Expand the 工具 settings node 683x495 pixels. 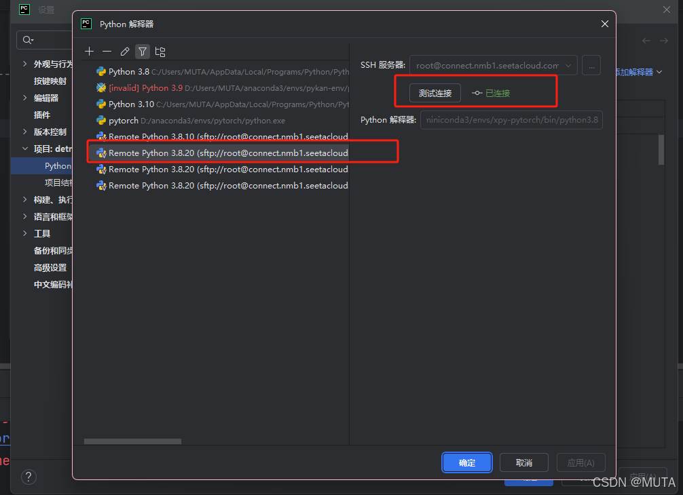[x=25, y=233]
